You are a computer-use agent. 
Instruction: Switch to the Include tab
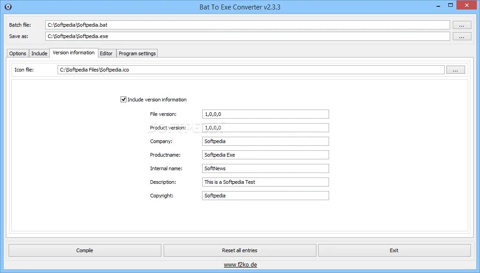[x=39, y=53]
